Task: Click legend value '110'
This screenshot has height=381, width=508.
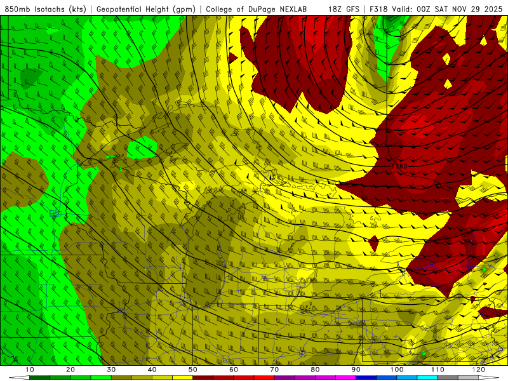Action: point(438,370)
